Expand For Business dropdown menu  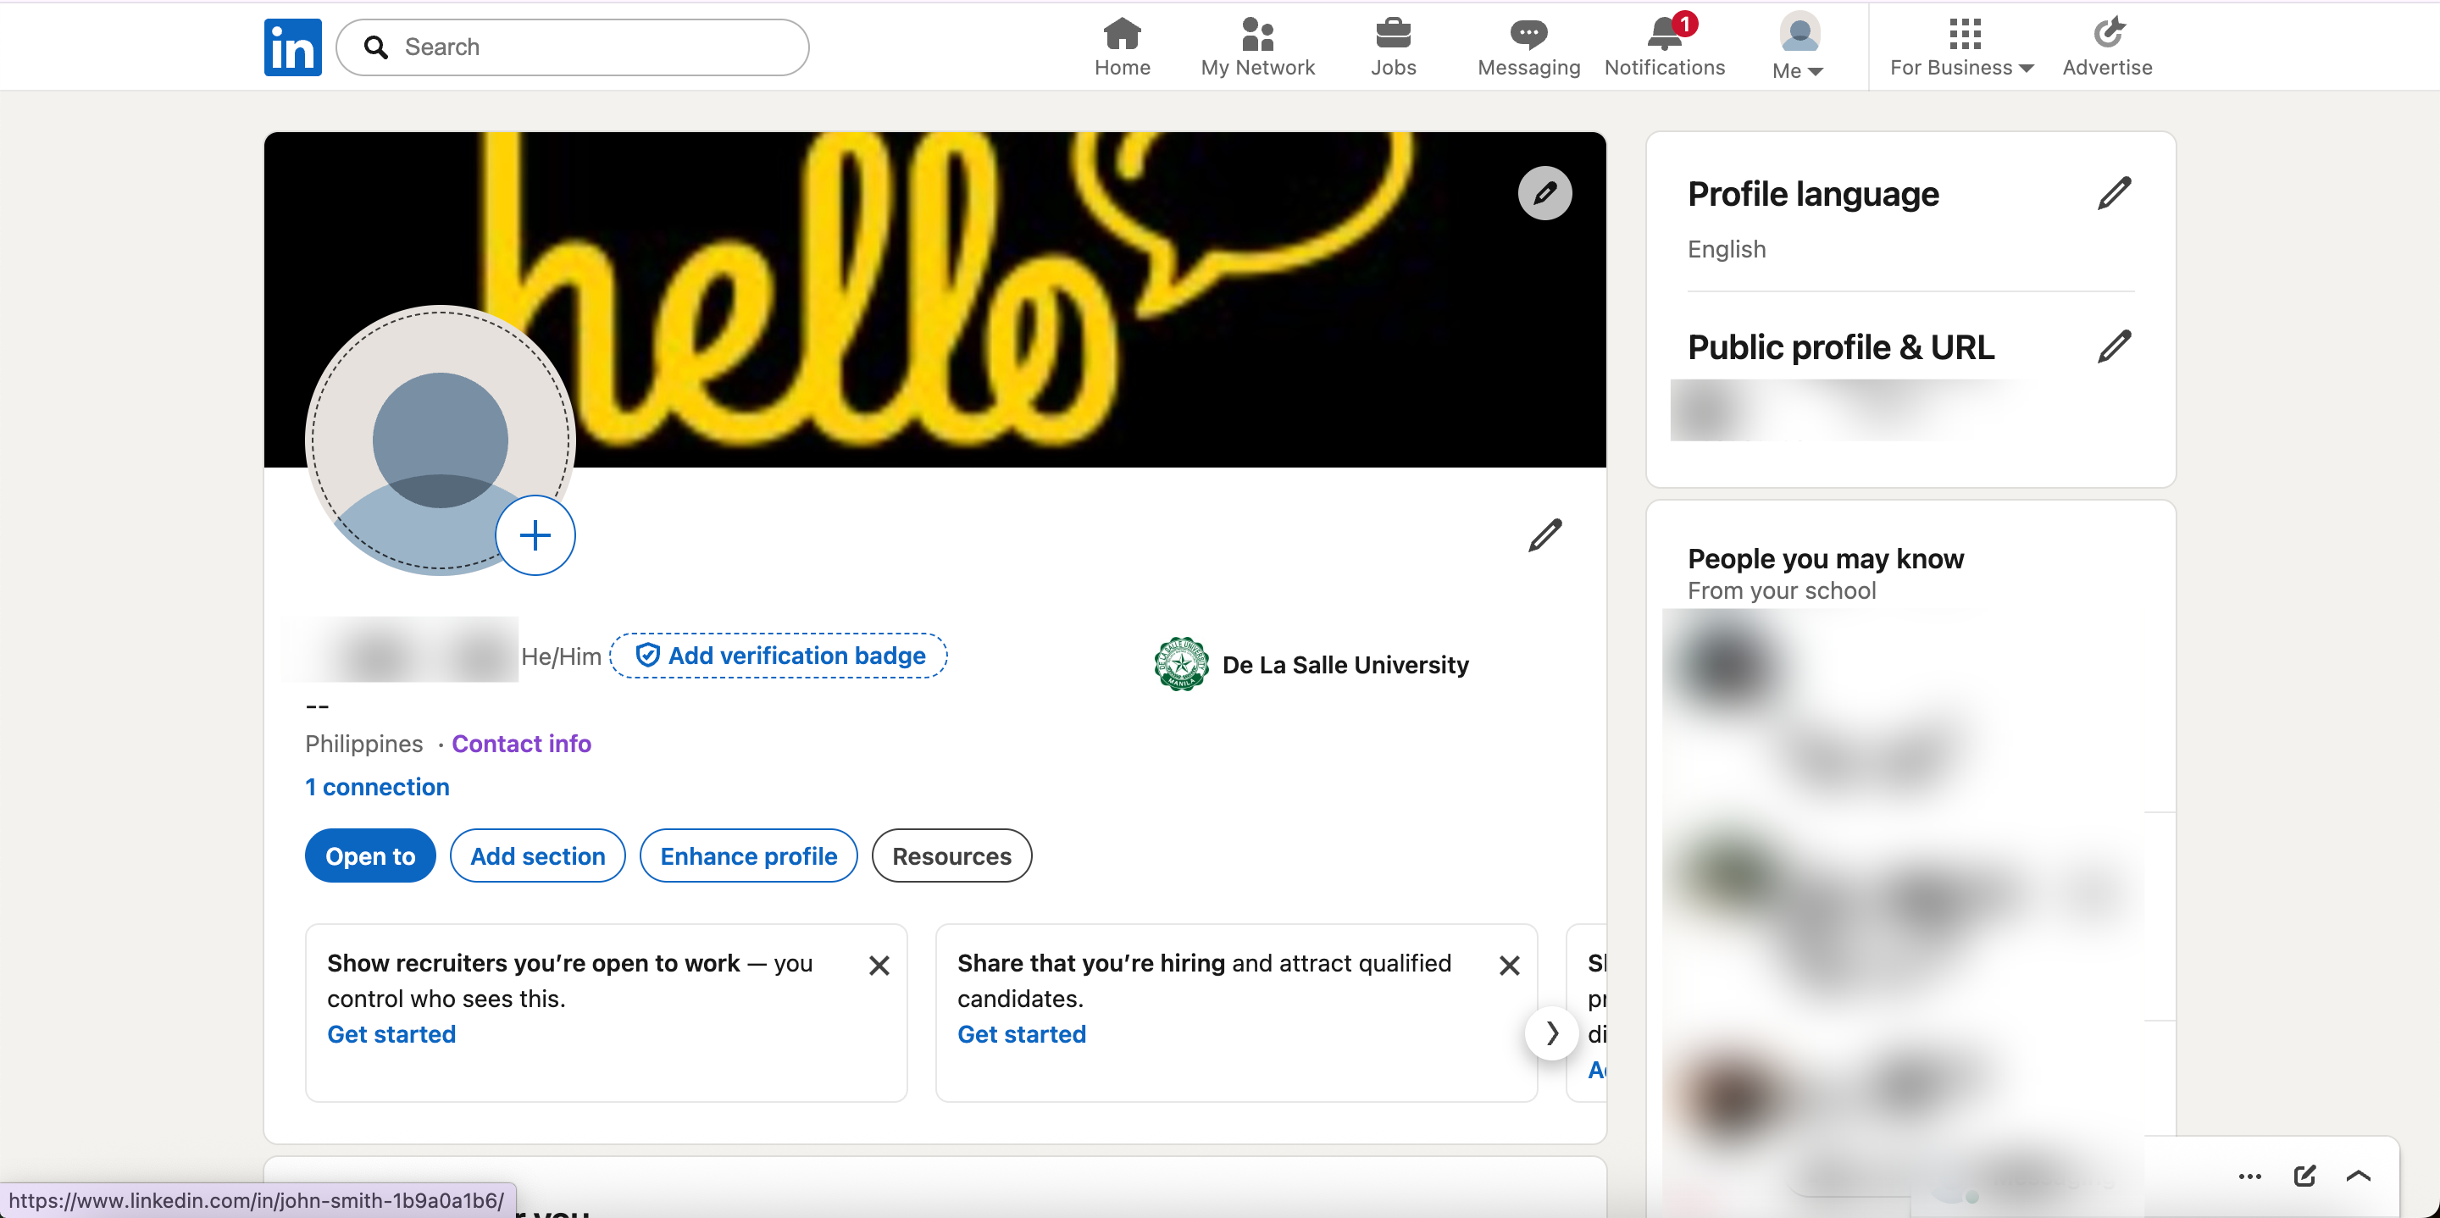coord(1961,47)
